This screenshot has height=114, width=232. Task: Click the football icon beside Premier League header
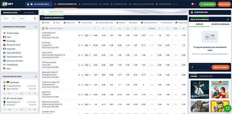43,28
